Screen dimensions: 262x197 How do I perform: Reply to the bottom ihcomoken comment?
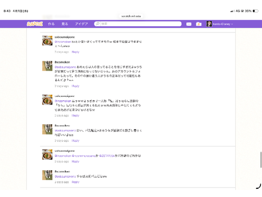pyautogui.click(x=75, y=182)
